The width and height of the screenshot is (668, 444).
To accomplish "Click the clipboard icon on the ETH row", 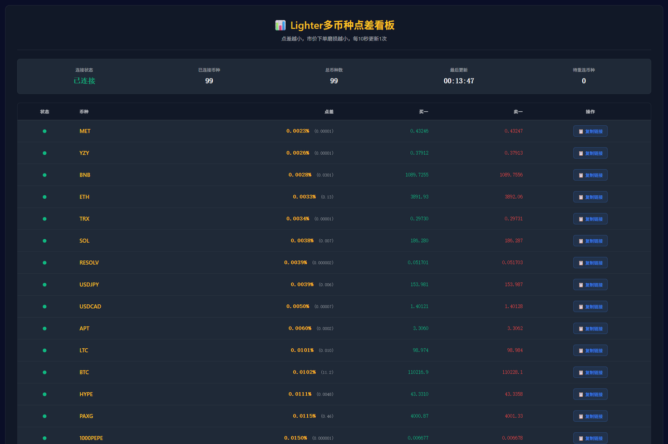I will [x=581, y=196].
